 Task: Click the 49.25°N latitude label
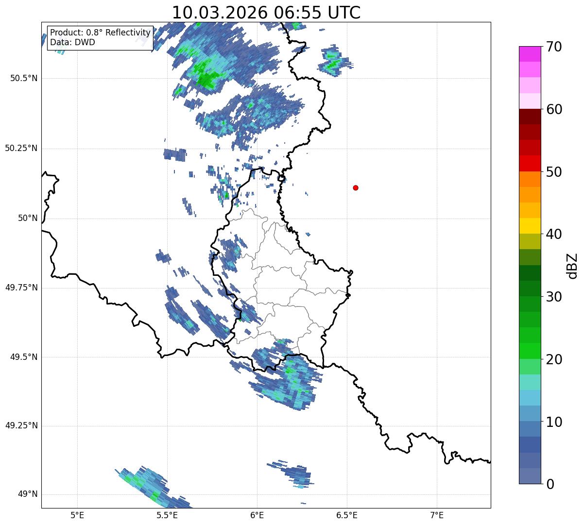tap(21, 426)
